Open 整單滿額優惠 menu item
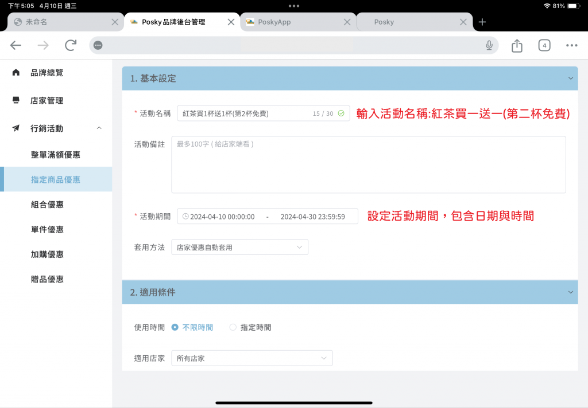Screen dimensions: 588x408 (x=56, y=155)
